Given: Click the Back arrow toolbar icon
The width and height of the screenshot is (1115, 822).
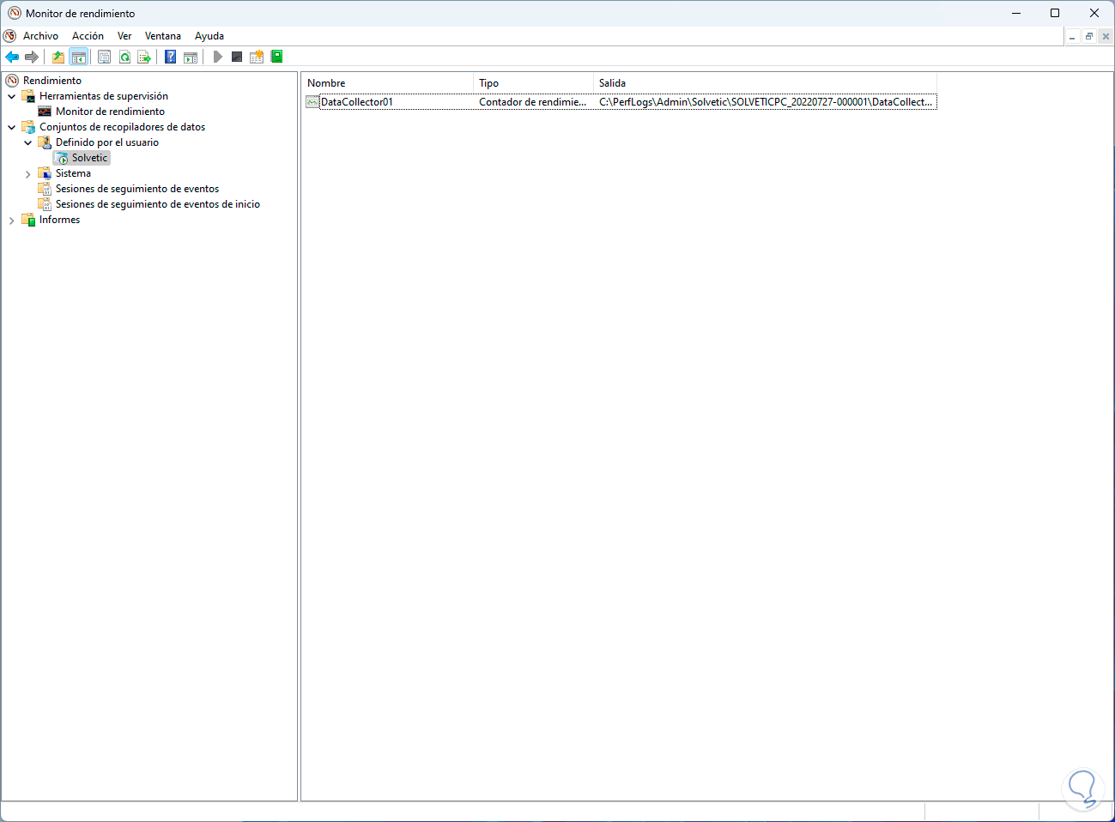Looking at the screenshot, I should coord(12,57).
